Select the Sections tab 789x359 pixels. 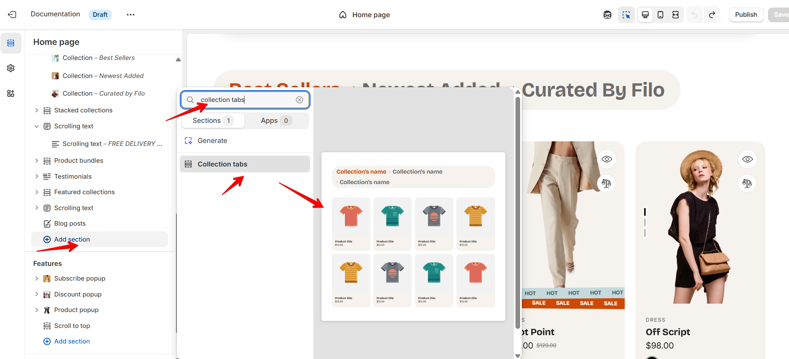(213, 121)
